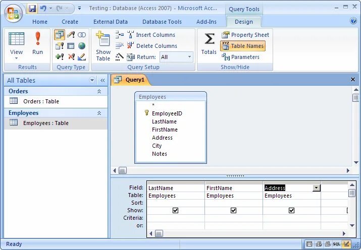Toggle Totals row with sigma icon
The width and height of the screenshot is (361, 250).
(x=209, y=44)
